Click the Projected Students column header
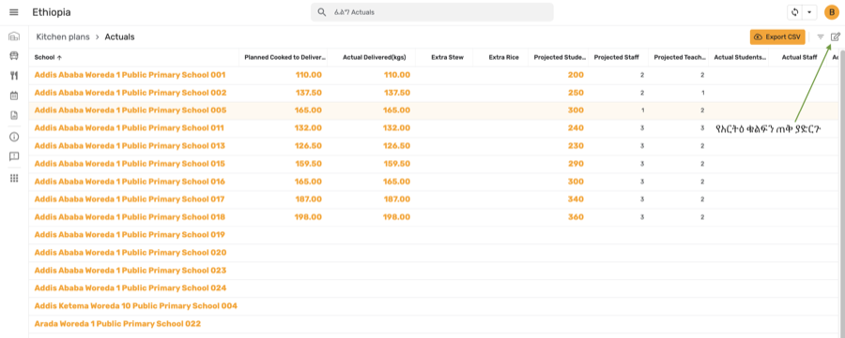 coord(561,57)
